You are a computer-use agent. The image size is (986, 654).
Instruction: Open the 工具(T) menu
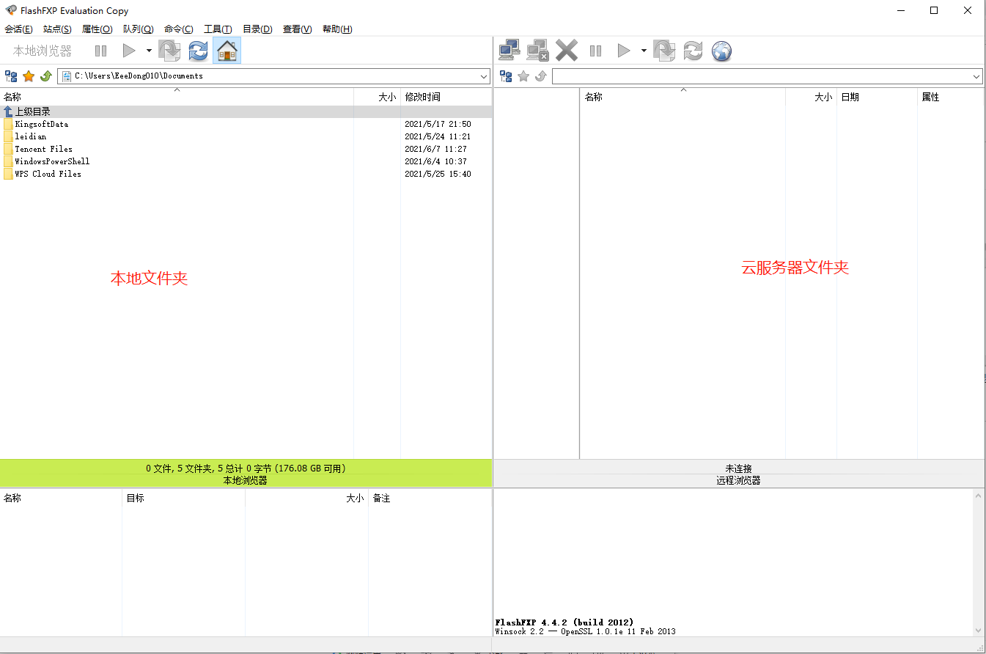coord(218,29)
